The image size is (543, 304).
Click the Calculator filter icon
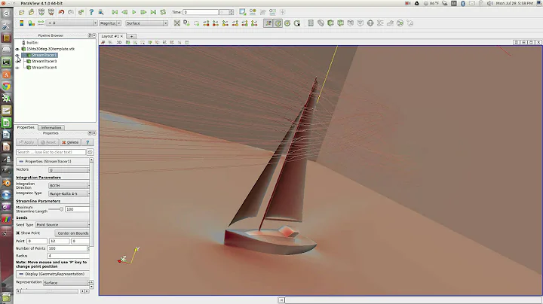[311, 23]
